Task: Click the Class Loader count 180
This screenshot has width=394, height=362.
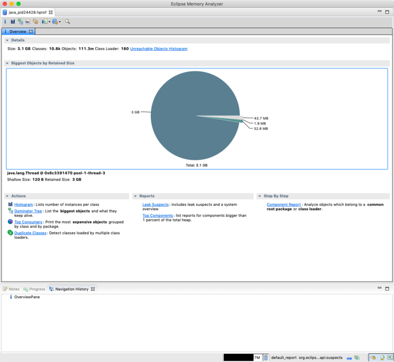Action: tap(125, 49)
